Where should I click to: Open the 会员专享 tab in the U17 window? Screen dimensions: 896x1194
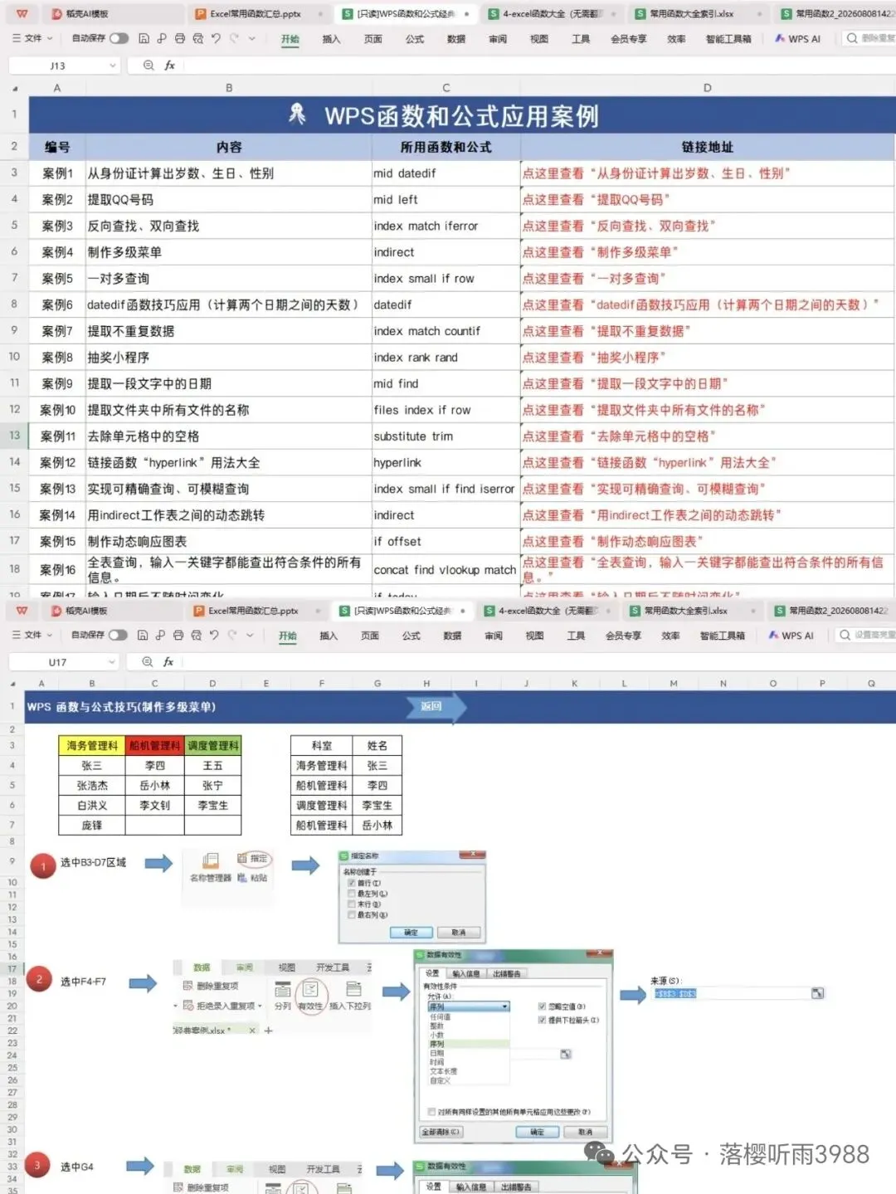pos(622,636)
